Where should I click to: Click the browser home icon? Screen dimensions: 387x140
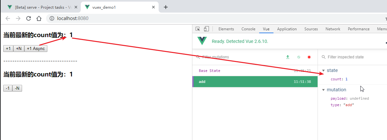39,18
